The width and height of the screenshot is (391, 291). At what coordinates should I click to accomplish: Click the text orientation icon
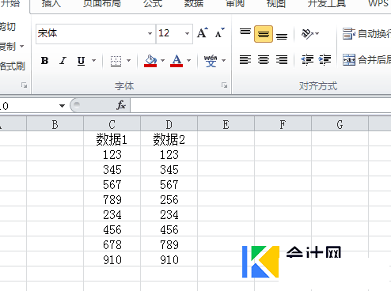point(307,34)
